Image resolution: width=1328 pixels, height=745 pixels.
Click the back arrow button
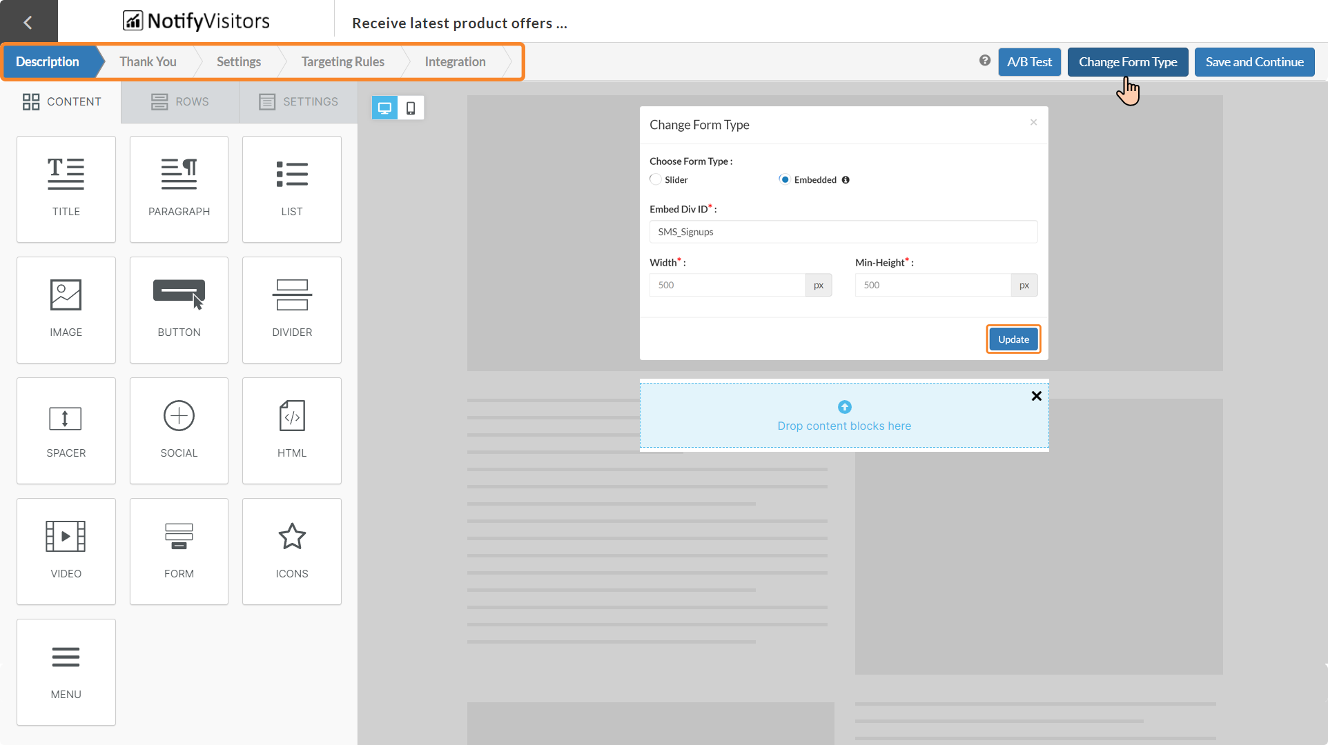click(x=28, y=22)
